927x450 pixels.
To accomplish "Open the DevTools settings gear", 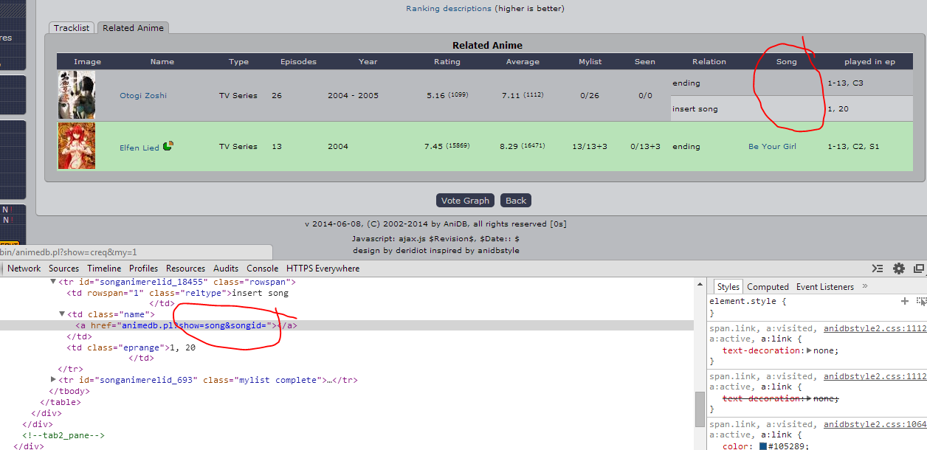I will pos(898,269).
